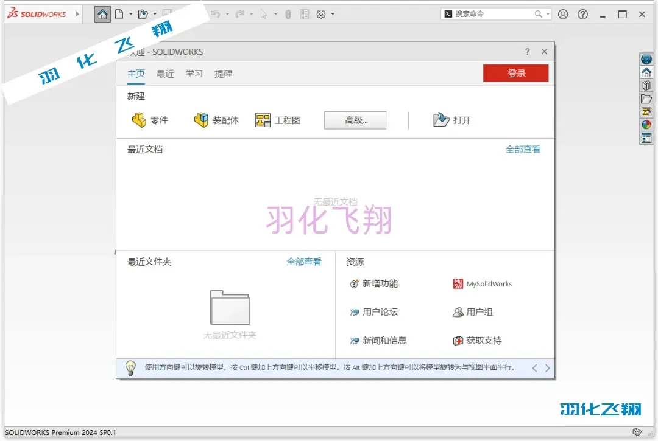Open SOLIDWORKS Resources home in task pane
Screen dimensions: 658x441
(646, 72)
